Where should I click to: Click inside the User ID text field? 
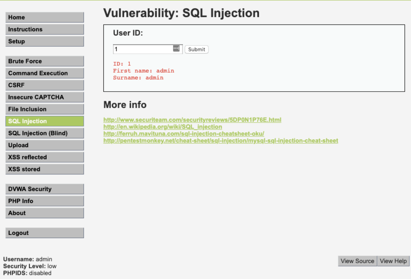pyautogui.click(x=143, y=49)
